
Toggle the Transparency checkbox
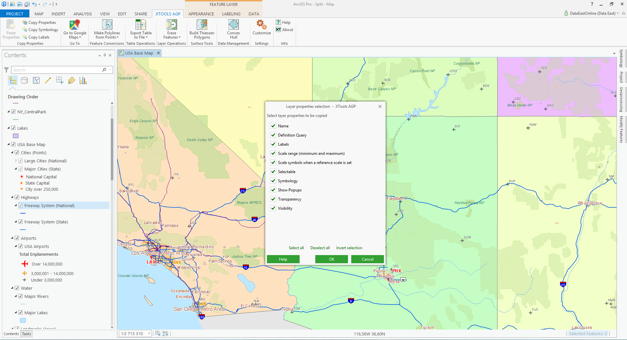tap(273, 199)
